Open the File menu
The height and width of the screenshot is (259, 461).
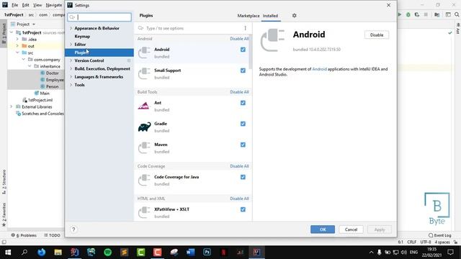click(14, 5)
